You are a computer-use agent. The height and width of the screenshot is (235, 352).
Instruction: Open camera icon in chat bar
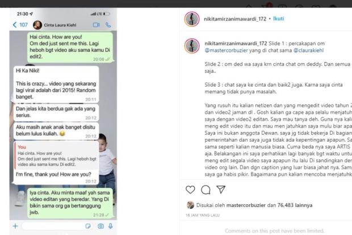pos(100,226)
